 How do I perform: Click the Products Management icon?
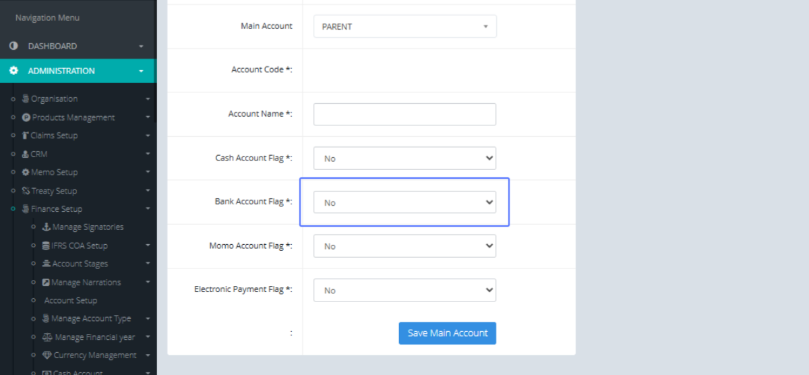click(x=26, y=117)
